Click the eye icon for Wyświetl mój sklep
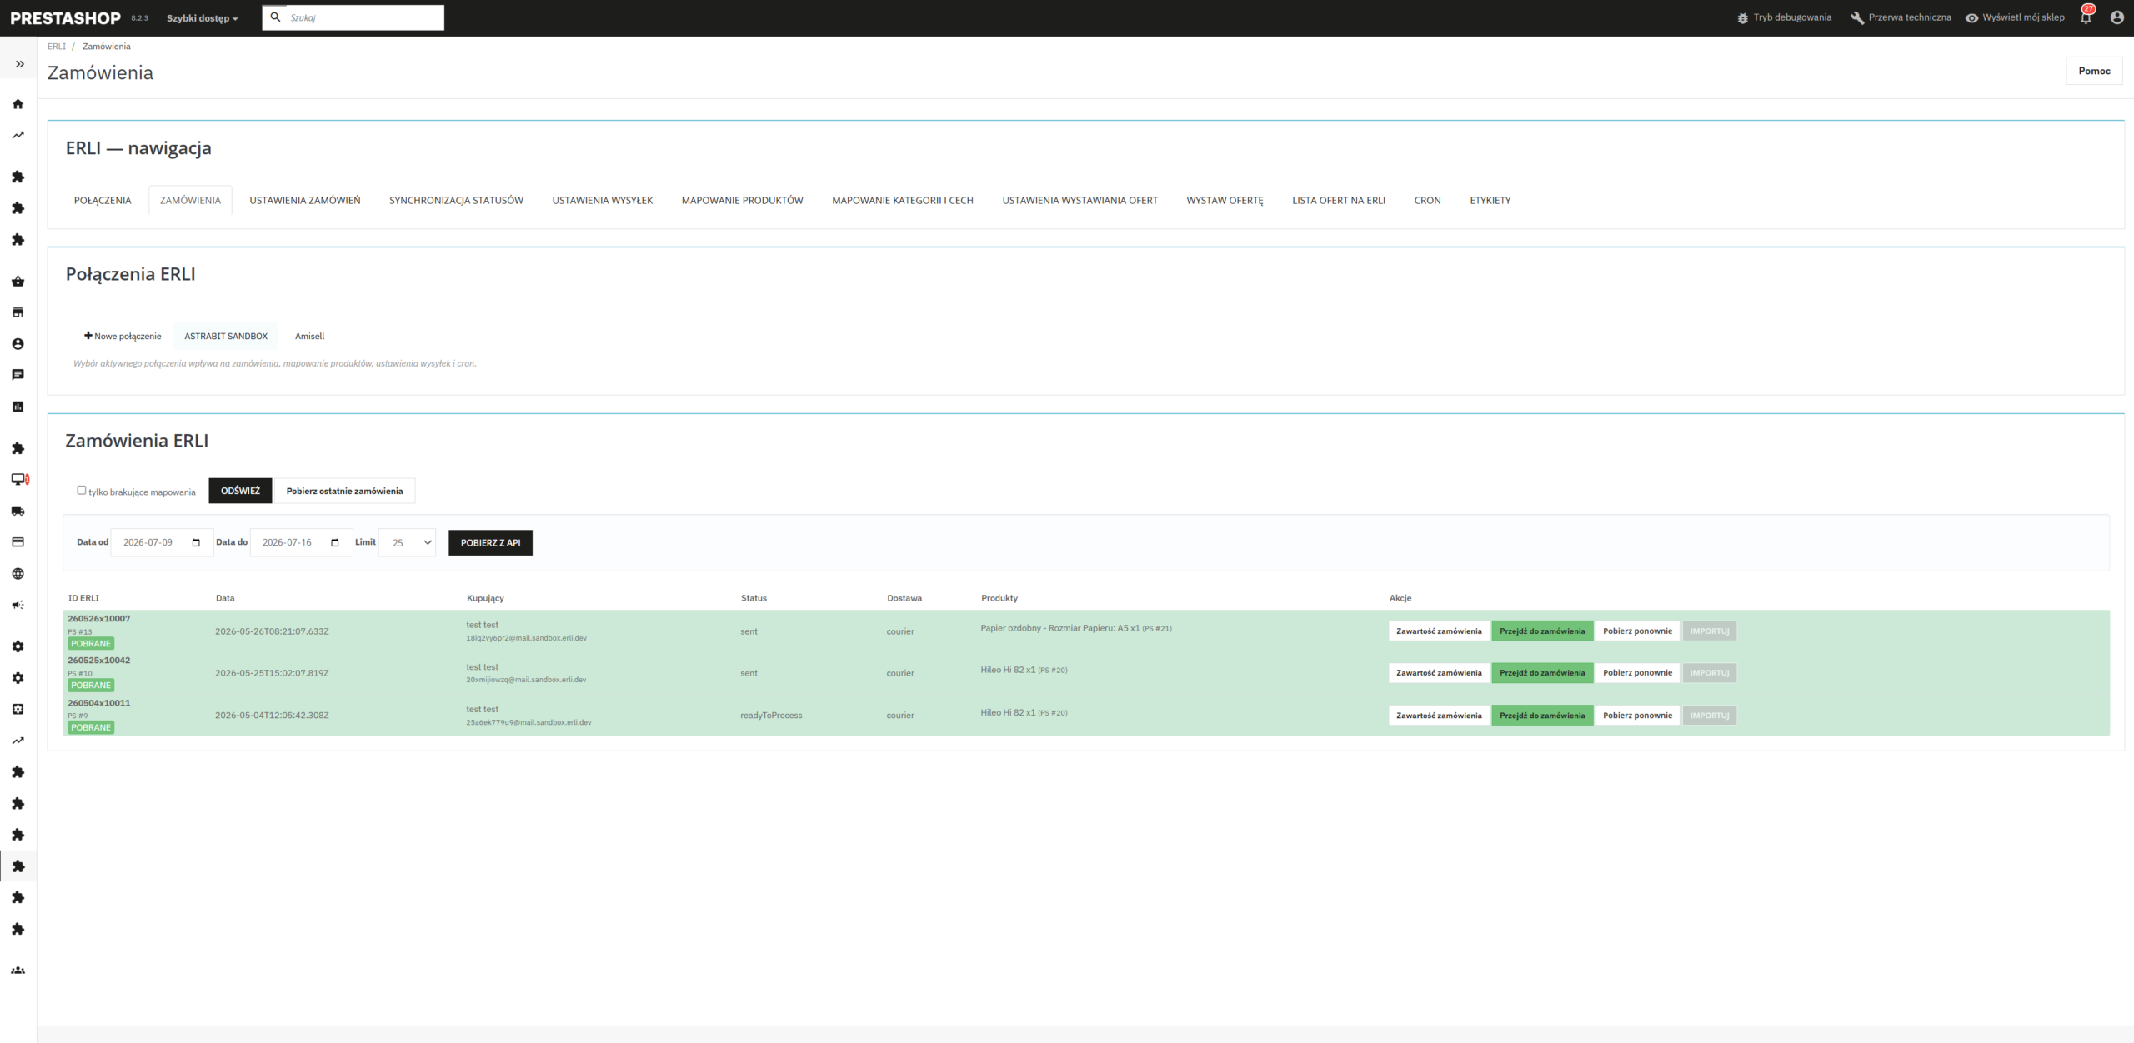The width and height of the screenshot is (2134, 1043). 1971,18
